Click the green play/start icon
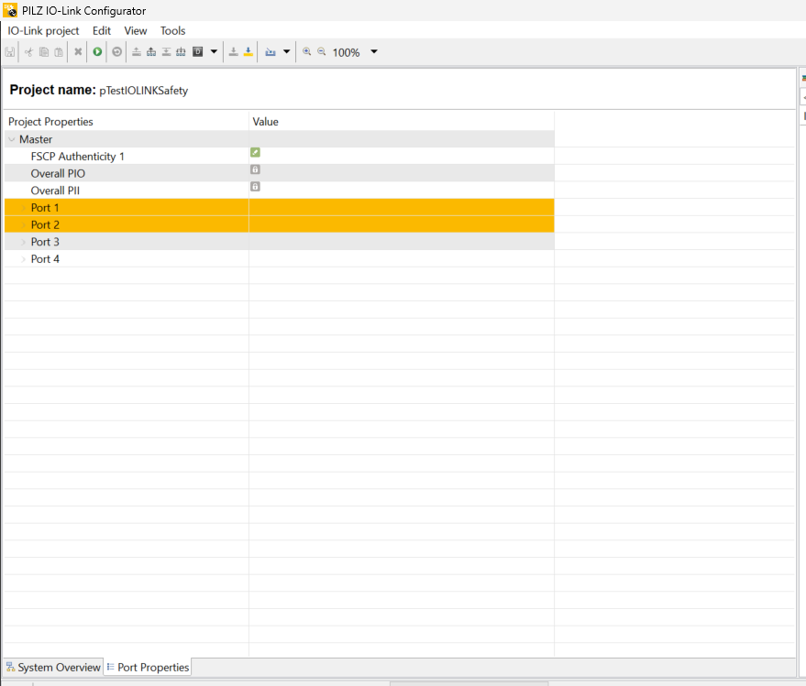 97,51
